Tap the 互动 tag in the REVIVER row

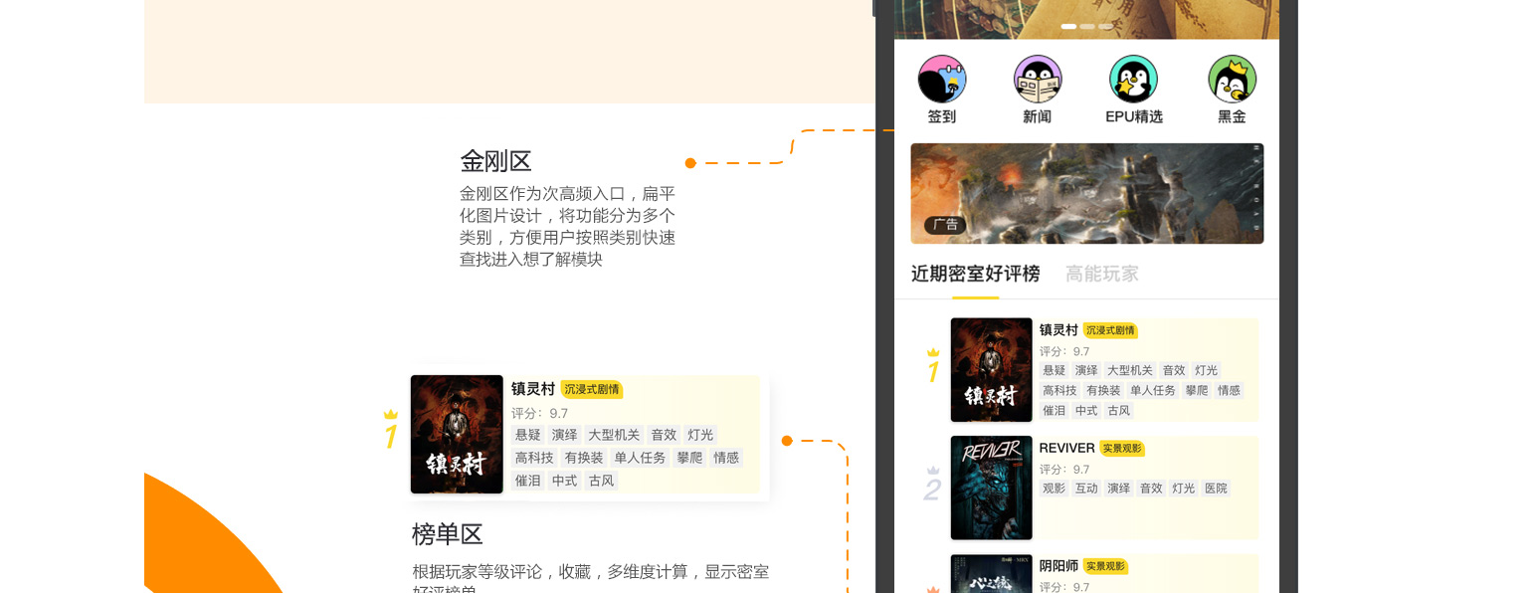[1086, 489]
